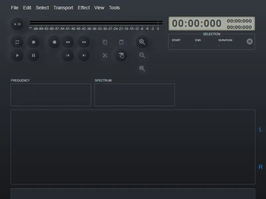Click the Zoom to Fit magnifier icon
Image resolution: width=266 pixels, height=199 pixels.
[x=142, y=68]
